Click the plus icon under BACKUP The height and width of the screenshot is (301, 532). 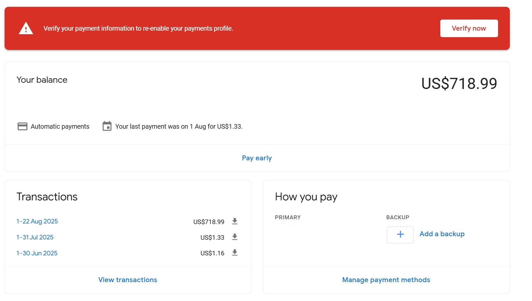tap(400, 234)
